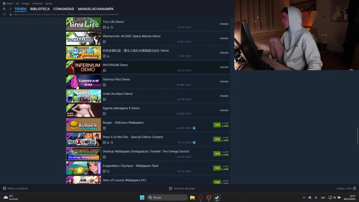Open the Intergalactic Traveler Desktop Wallpapers thumbnail

click(x=84, y=153)
